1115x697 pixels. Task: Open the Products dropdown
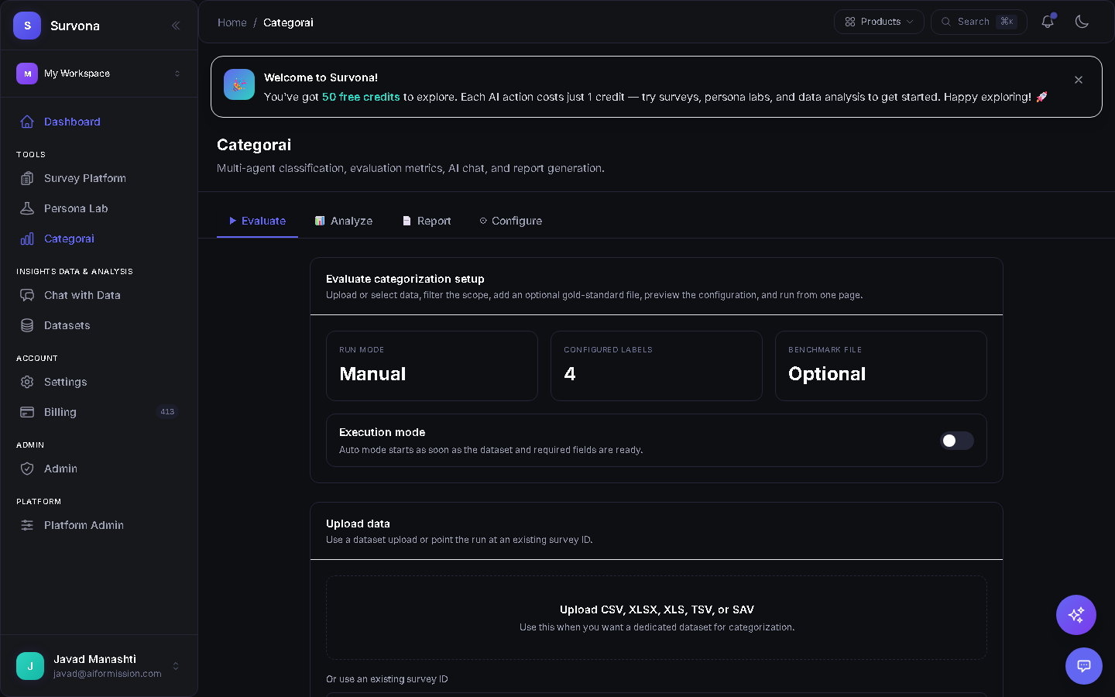coord(879,22)
